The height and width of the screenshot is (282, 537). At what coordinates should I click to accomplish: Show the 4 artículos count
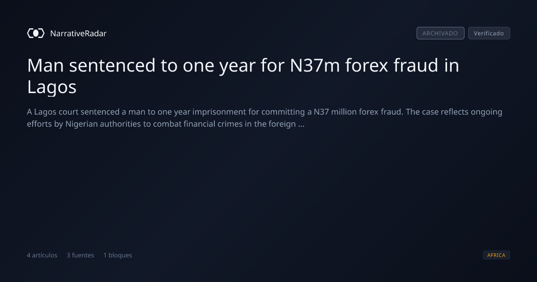[42, 255]
